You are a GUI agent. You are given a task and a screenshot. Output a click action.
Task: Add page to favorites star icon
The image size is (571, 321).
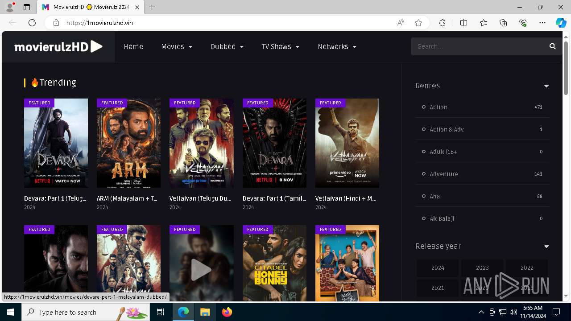pos(418,23)
